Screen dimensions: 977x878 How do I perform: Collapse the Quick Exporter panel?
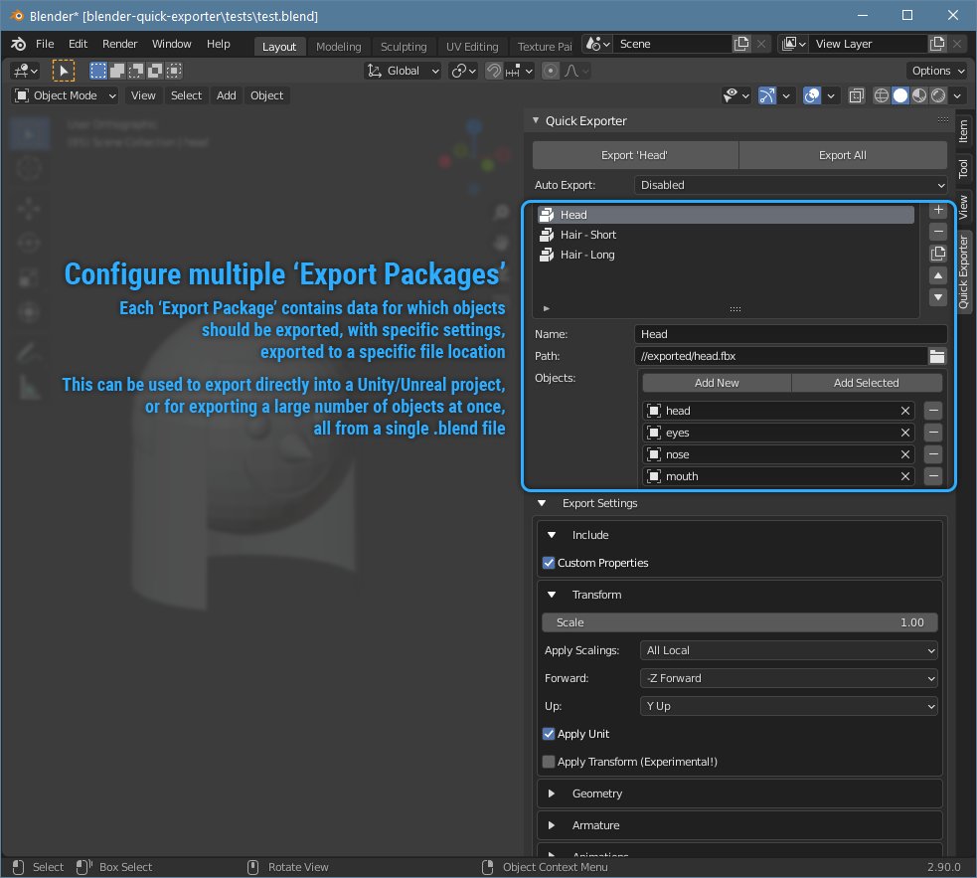click(536, 120)
